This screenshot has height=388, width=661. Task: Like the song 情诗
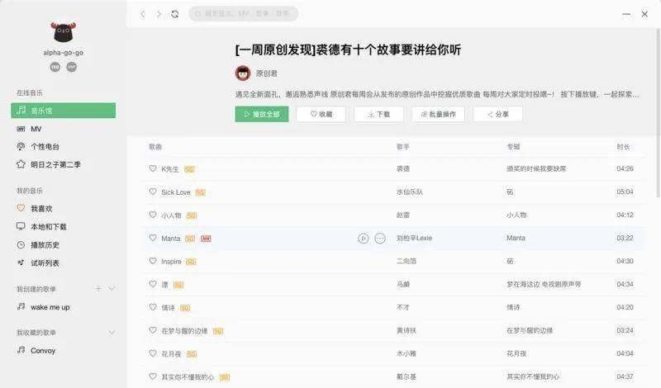pyautogui.click(x=153, y=307)
